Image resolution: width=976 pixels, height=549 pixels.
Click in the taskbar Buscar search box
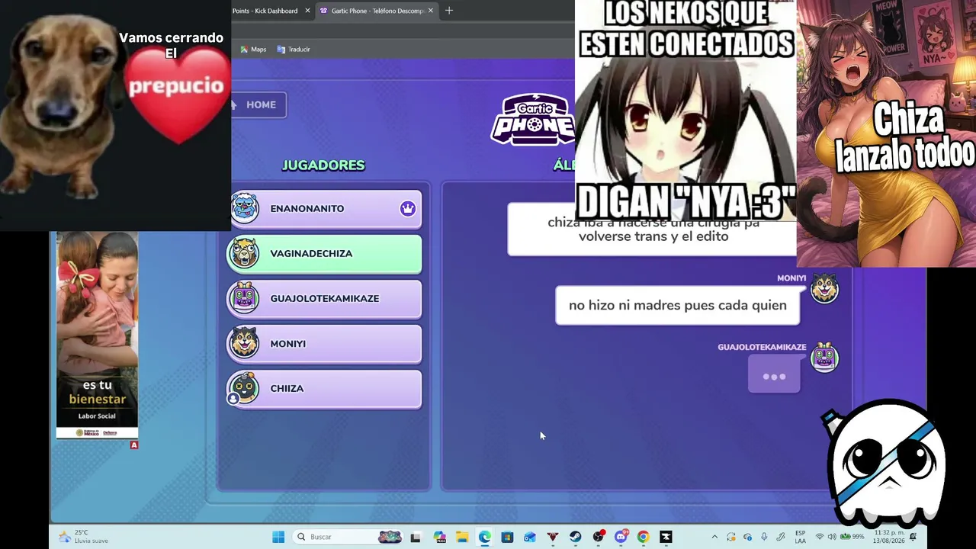click(x=348, y=537)
